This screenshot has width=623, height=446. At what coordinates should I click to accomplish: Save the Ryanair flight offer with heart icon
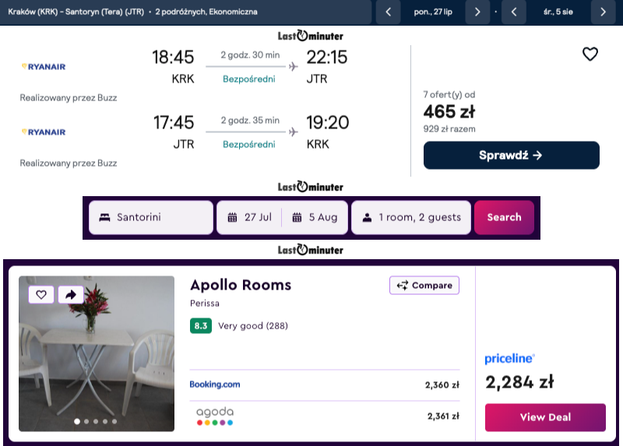(590, 54)
